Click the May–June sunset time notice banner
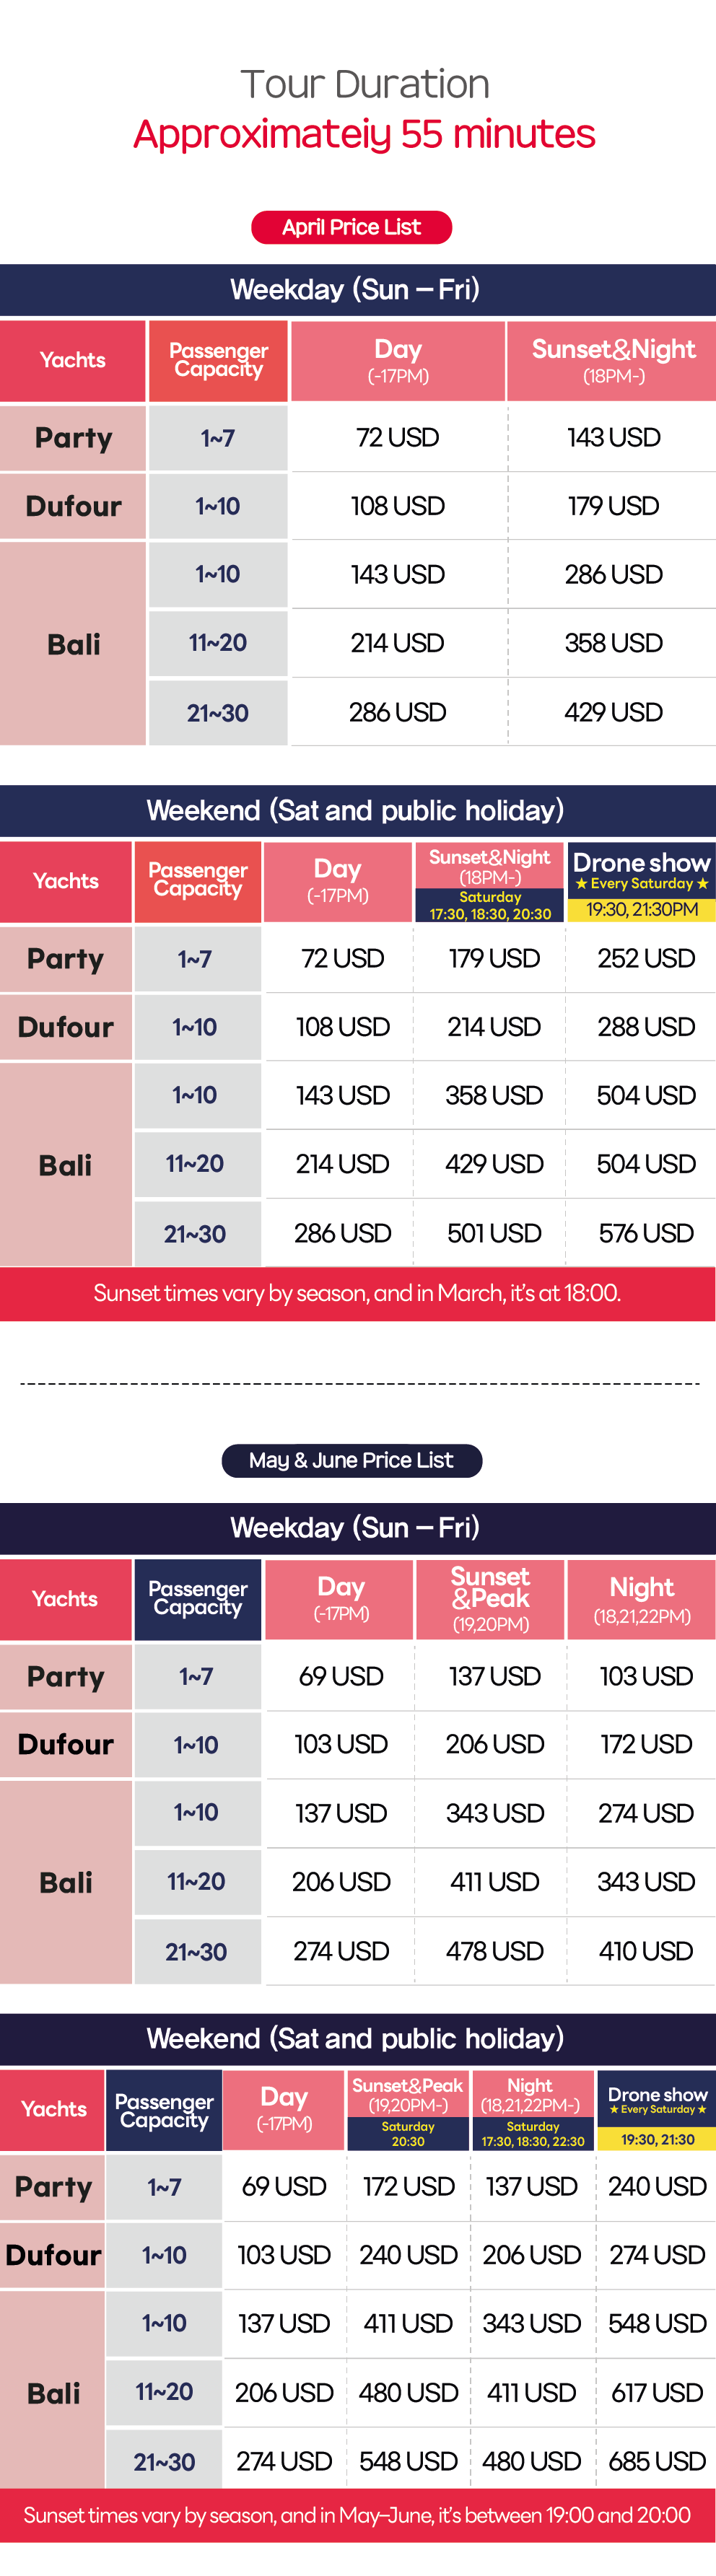Image resolution: width=716 pixels, height=2576 pixels. point(357,2515)
